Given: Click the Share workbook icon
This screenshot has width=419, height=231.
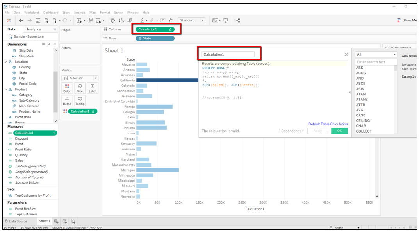Looking at the screenshot, I should click(x=238, y=20).
